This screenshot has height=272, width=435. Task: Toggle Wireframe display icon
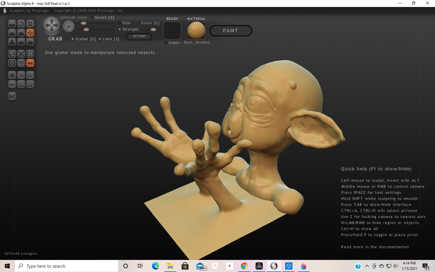21,63
